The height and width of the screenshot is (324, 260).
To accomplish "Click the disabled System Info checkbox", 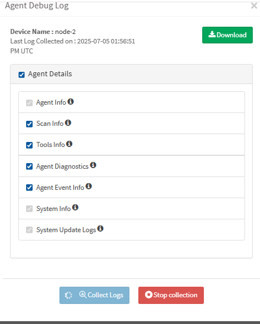I will pos(29,209).
